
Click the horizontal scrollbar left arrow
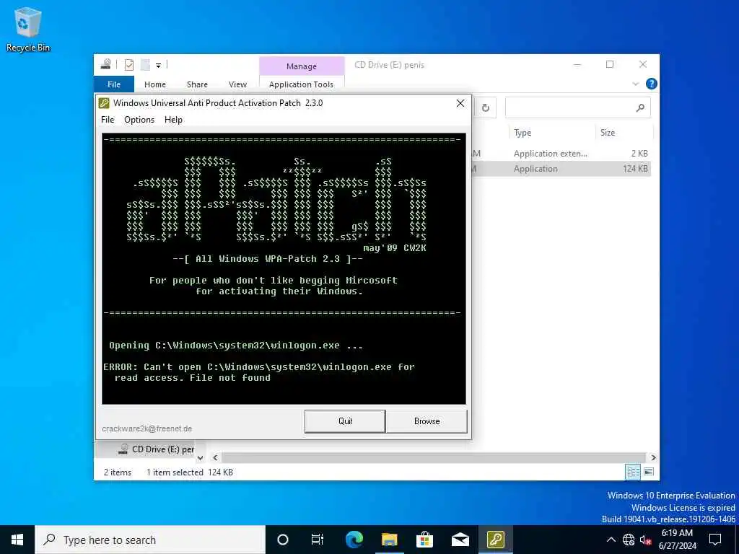[x=215, y=457]
